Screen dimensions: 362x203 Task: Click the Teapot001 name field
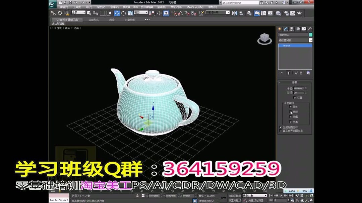(x=292, y=34)
